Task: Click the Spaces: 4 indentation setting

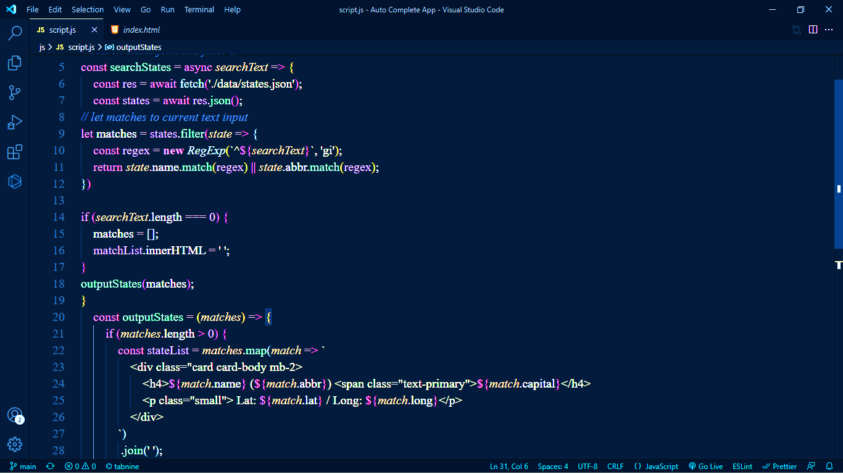Action: click(553, 467)
